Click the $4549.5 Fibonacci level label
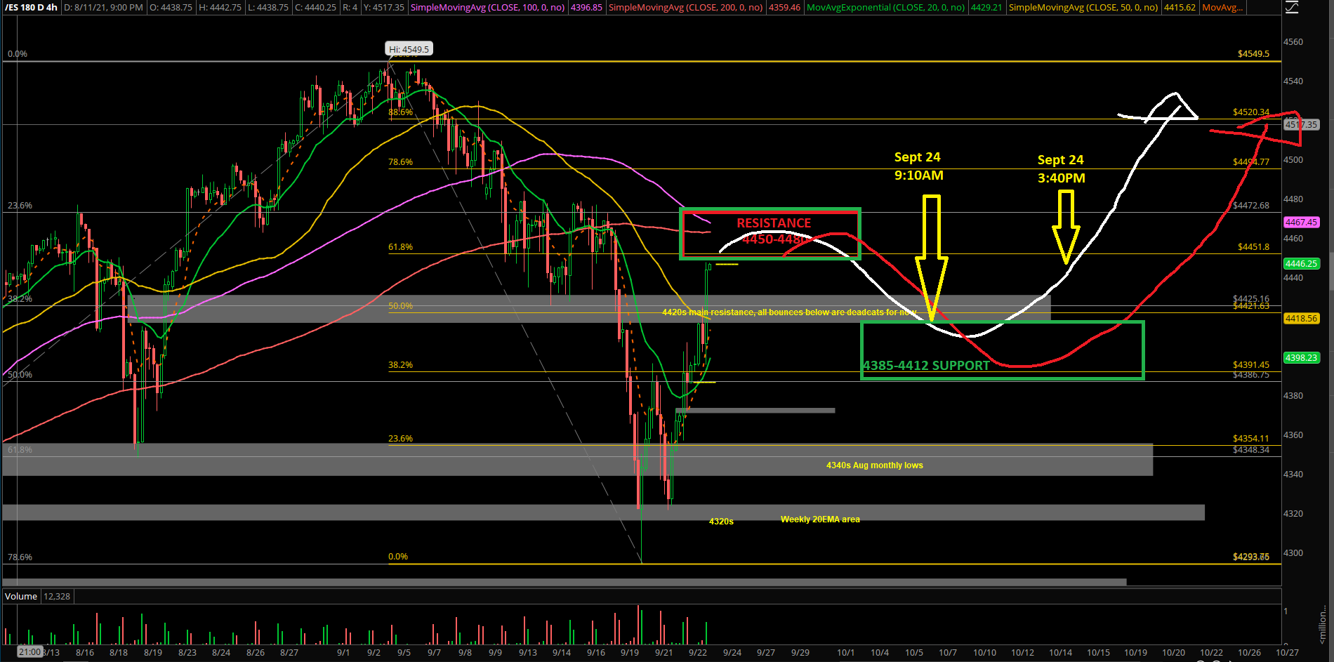This screenshot has height=662, width=1334. click(1253, 54)
